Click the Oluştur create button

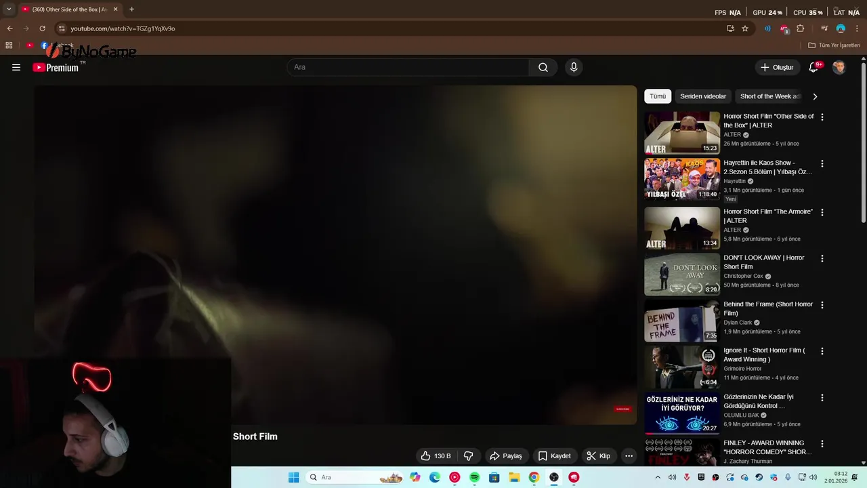click(x=776, y=67)
